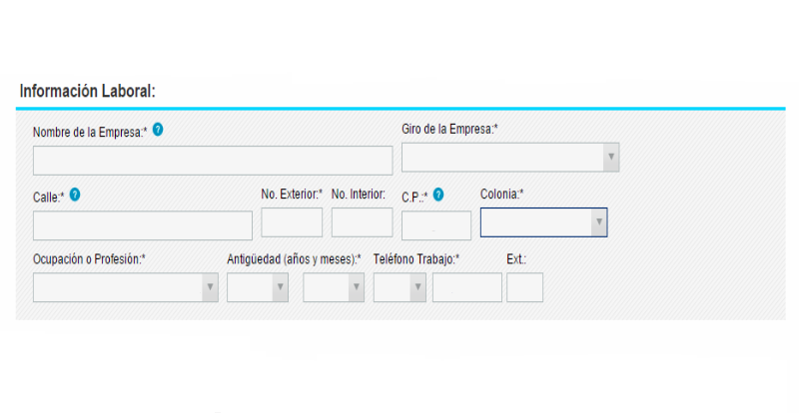Open the second Antigüedad (meses) dropdown
This screenshot has height=413, width=799.
tap(334, 287)
